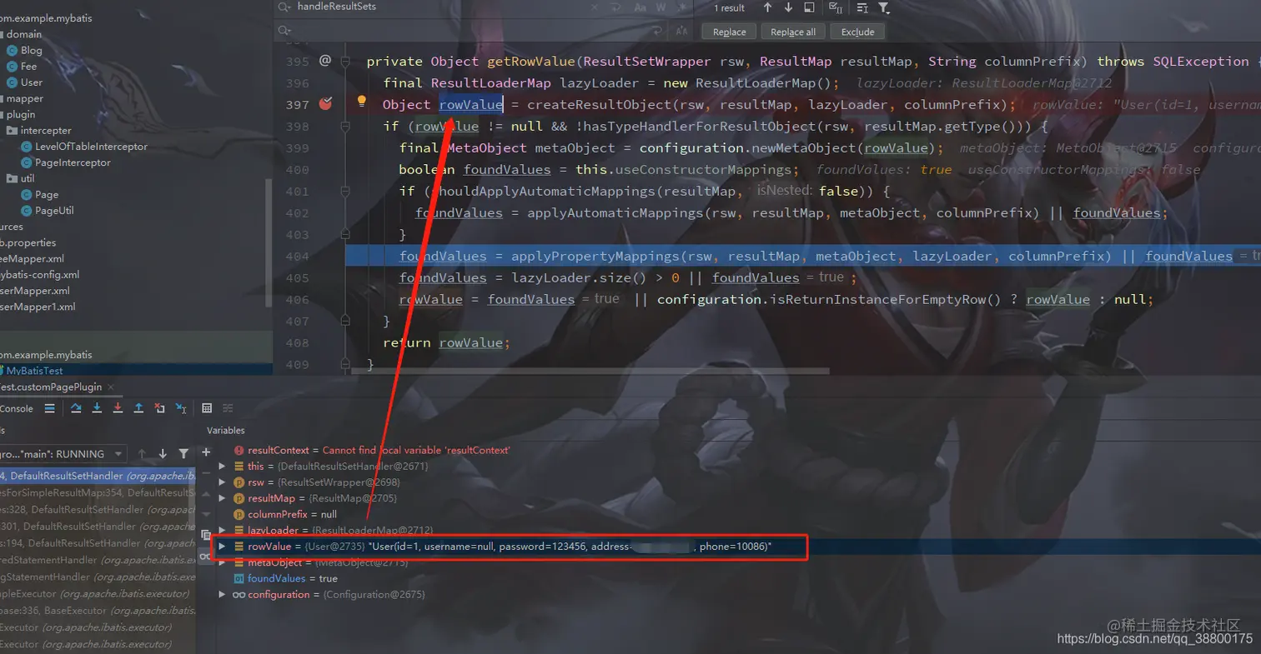The height and width of the screenshot is (654, 1261).
Task: Select the columnPrefix = null variable
Action: (285, 514)
